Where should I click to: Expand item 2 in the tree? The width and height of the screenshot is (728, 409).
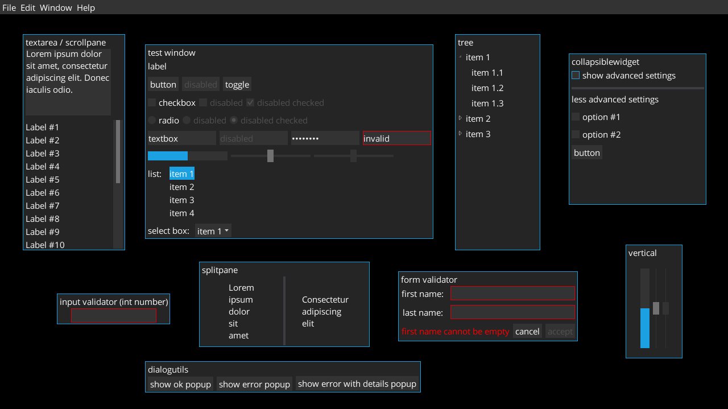pos(461,118)
